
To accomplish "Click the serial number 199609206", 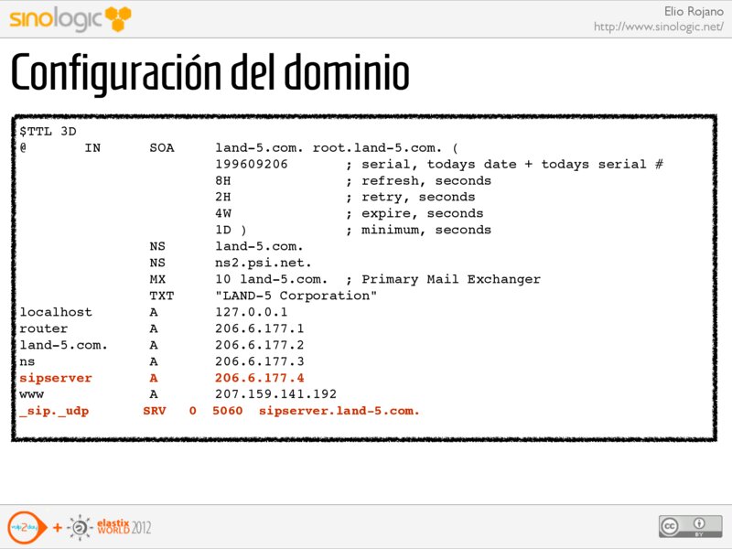I will tap(252, 164).
